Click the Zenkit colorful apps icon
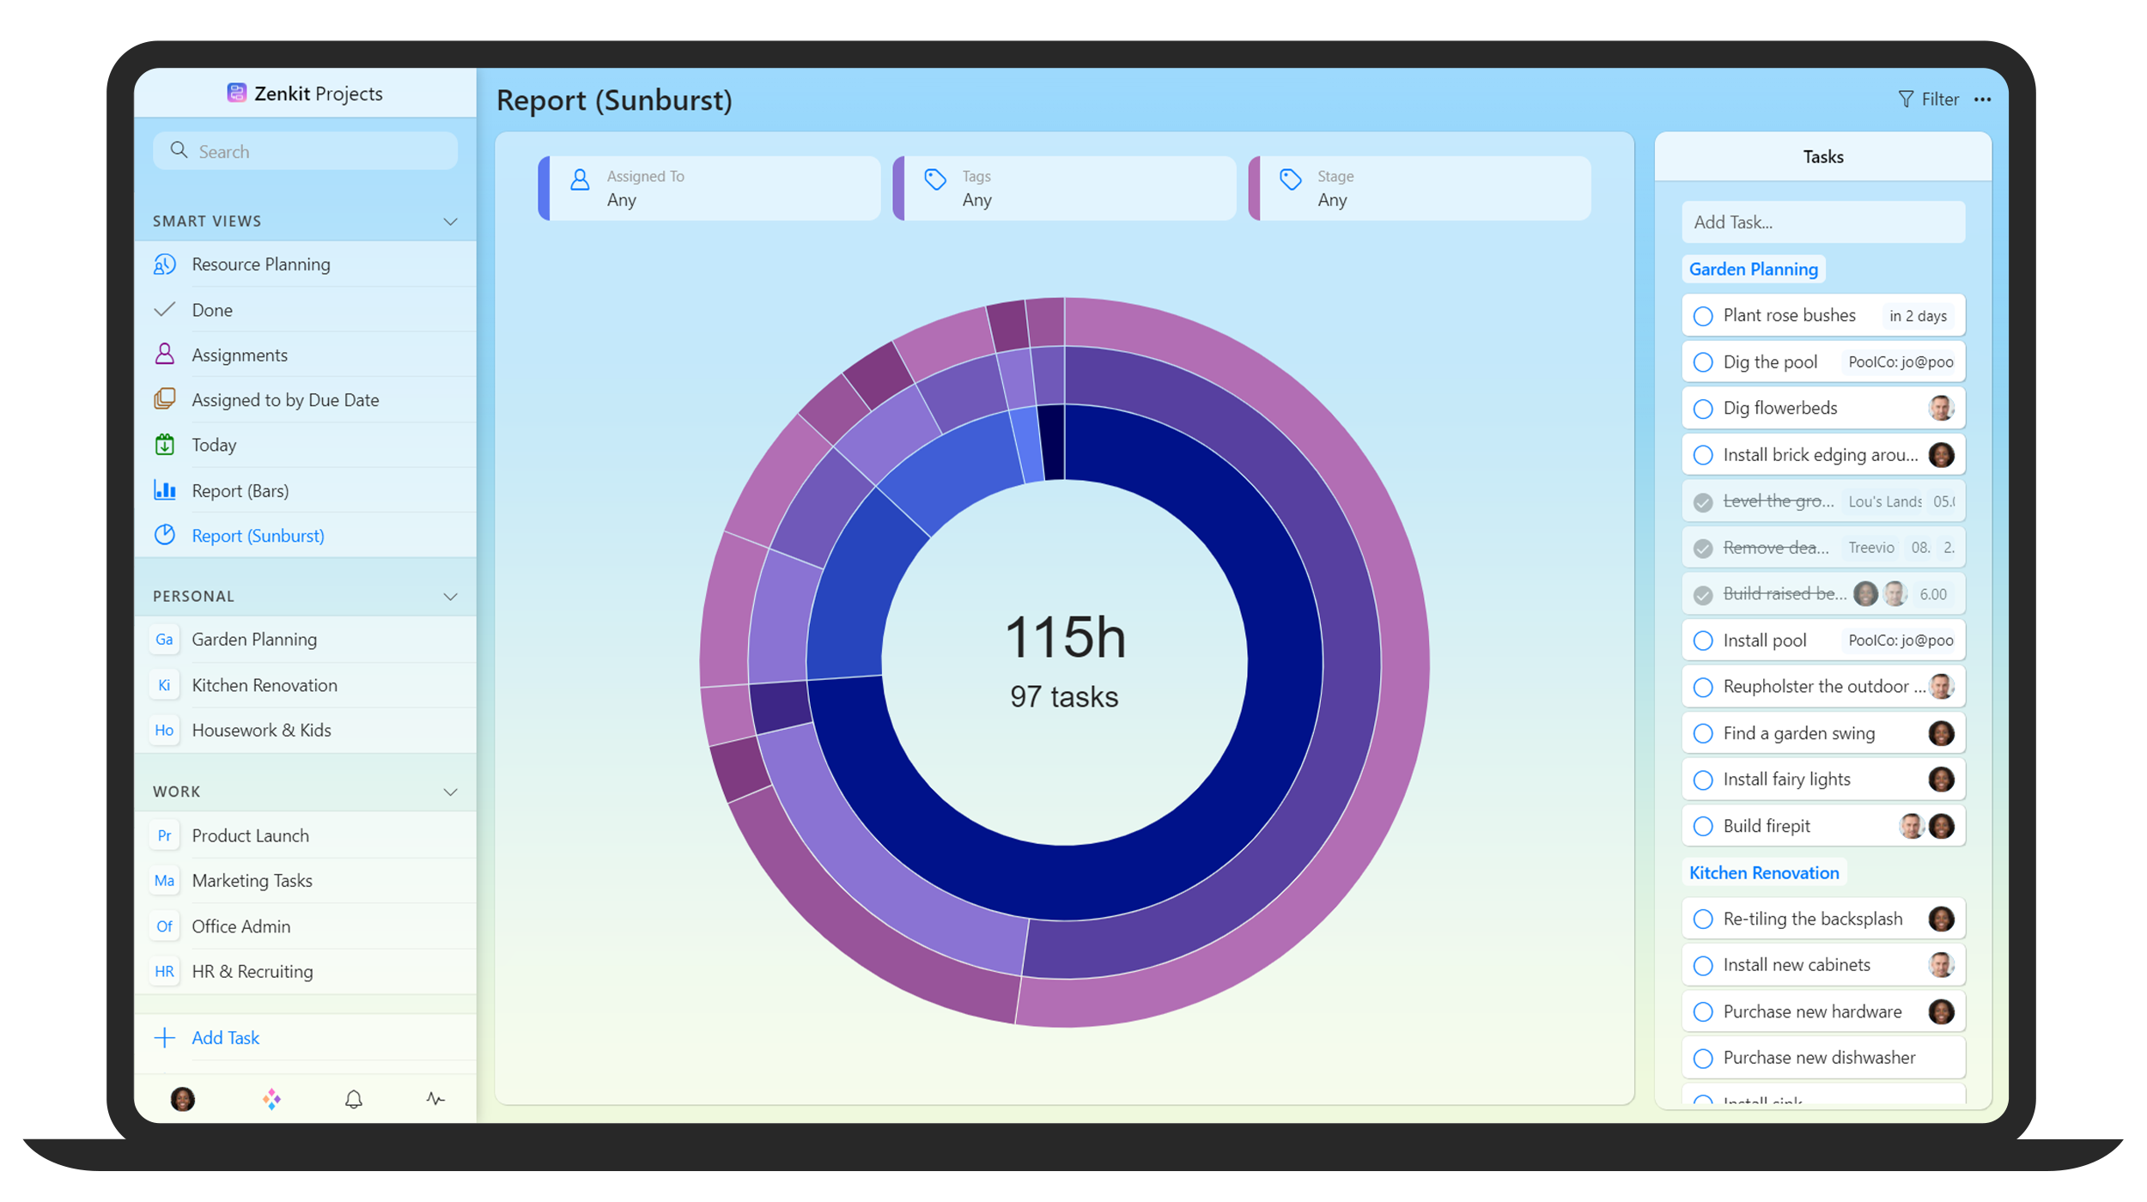 pos(271,1099)
